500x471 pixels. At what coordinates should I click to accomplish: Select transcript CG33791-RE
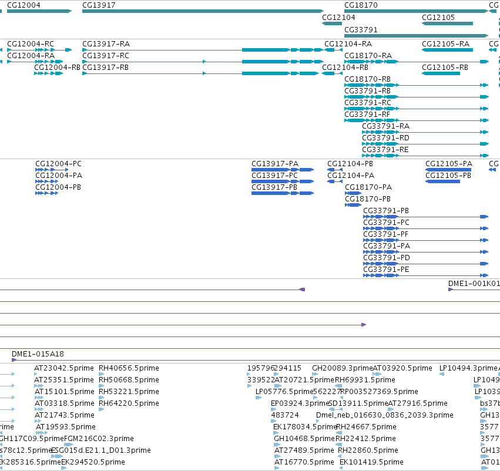pyautogui.click(x=385, y=150)
